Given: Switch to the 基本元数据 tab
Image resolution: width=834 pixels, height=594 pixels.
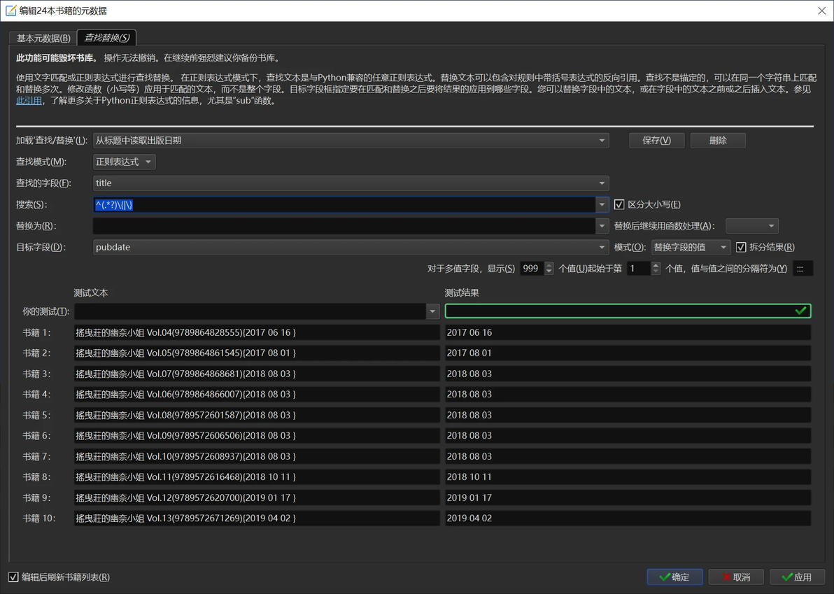Looking at the screenshot, I should click(43, 38).
